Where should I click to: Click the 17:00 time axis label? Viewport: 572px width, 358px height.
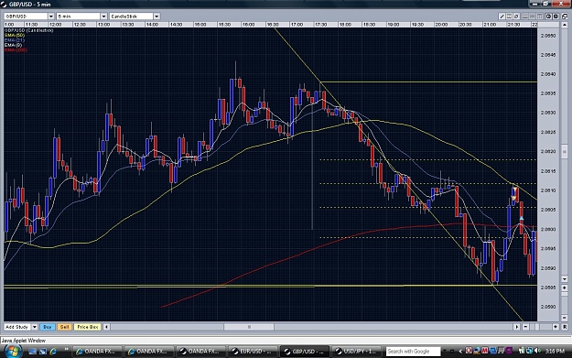click(x=297, y=25)
